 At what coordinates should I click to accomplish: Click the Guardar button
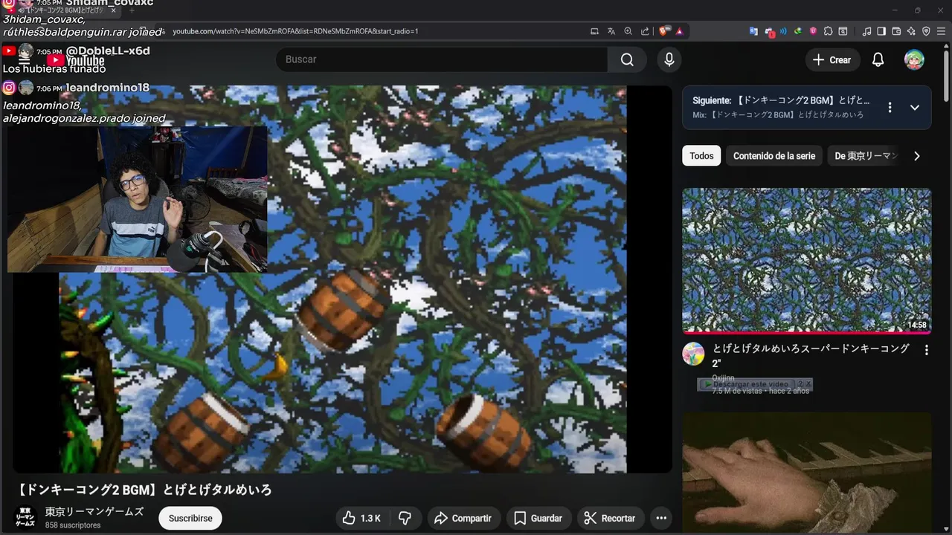point(538,518)
